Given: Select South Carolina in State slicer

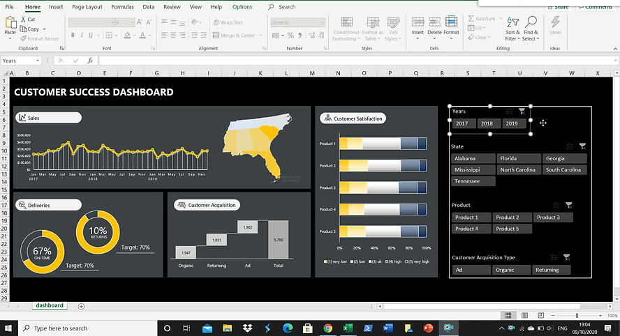Looking at the screenshot, I should (x=565, y=170).
